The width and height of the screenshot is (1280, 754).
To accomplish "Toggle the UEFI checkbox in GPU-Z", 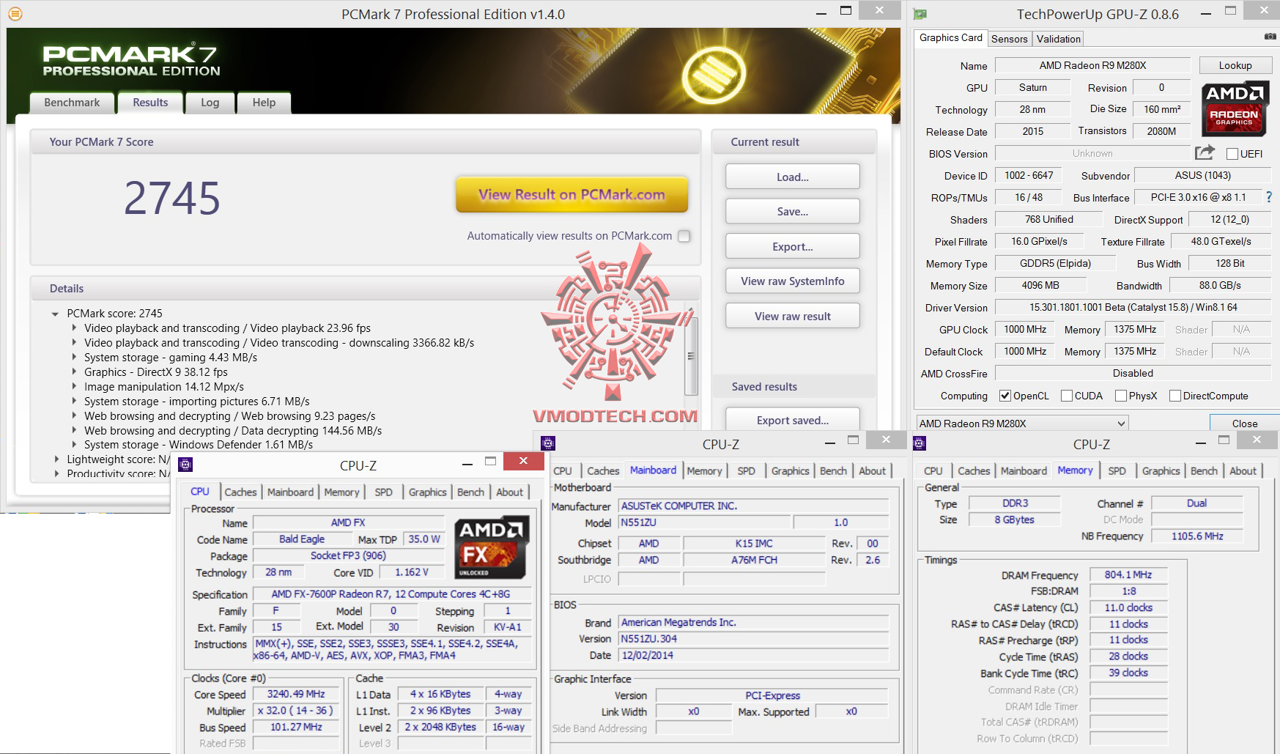I will 1232,154.
